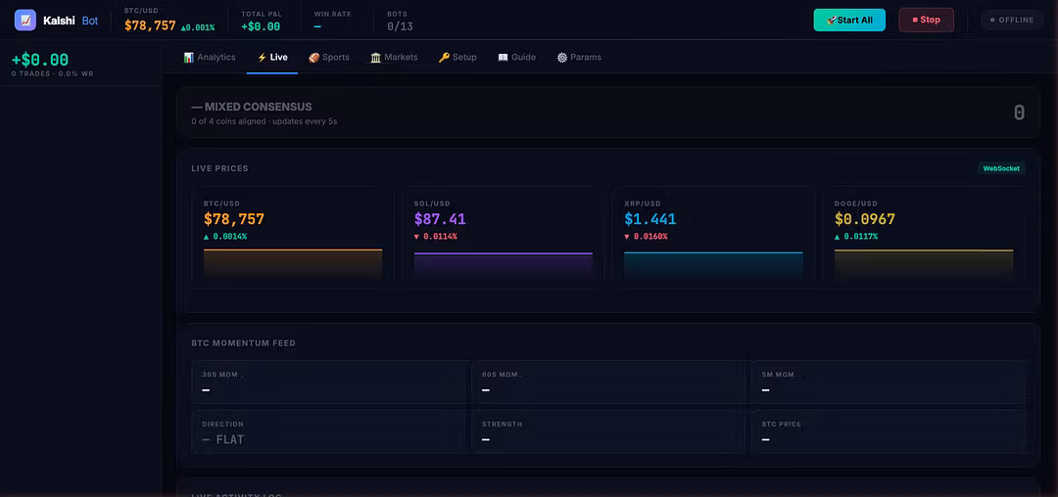Select the BTC/USD live price card
1058x497 pixels.
coord(292,237)
